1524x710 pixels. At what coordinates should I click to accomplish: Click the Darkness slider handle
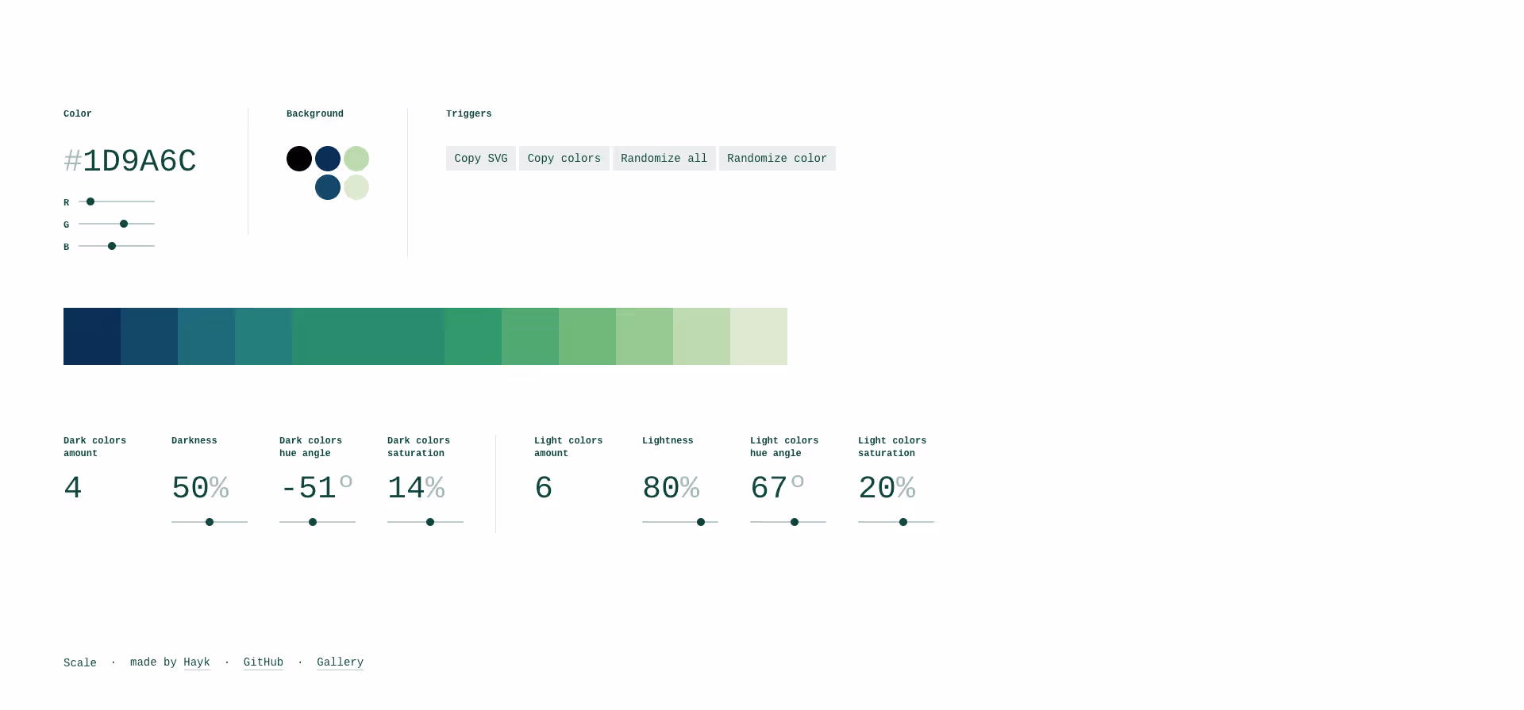click(210, 522)
